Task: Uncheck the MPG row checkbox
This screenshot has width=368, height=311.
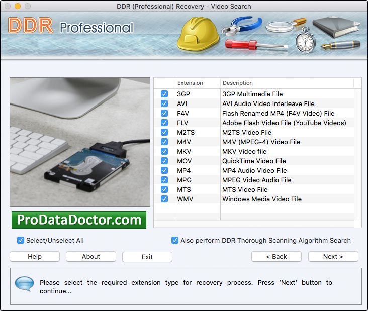Action: pos(164,180)
